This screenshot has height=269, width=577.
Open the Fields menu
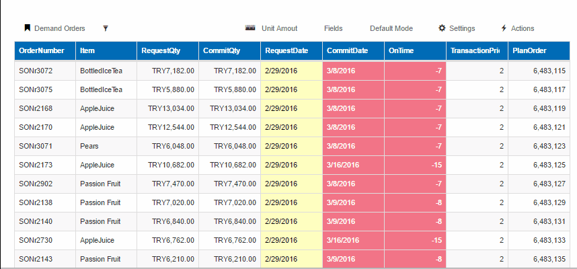point(333,28)
